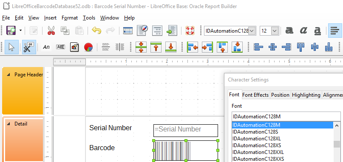Open the Save dropdown arrow
The height and width of the screenshot is (162, 343).
[x=20, y=31]
